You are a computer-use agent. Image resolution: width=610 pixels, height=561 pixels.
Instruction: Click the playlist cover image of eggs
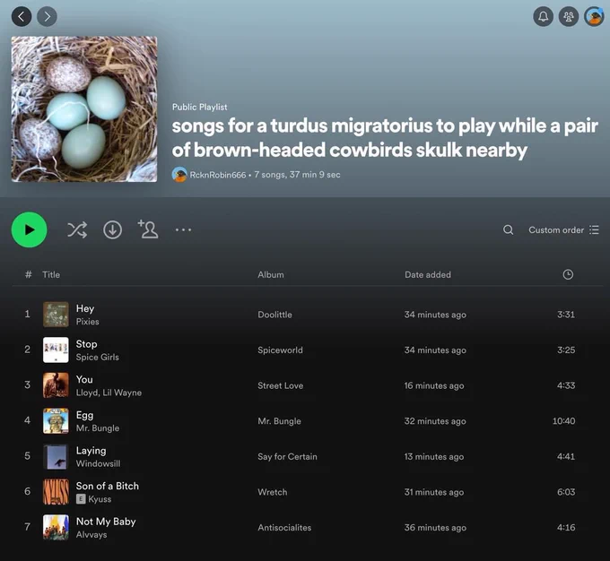84,109
